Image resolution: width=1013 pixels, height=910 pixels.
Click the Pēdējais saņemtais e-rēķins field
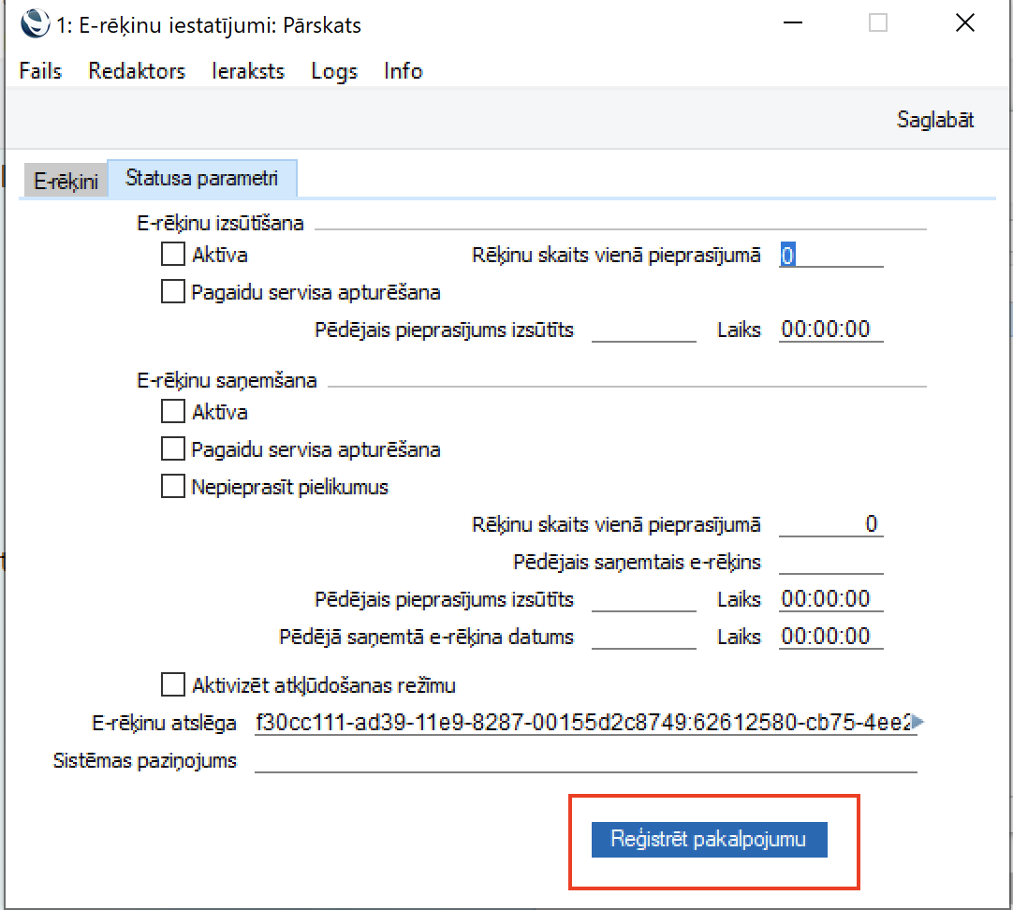(830, 562)
